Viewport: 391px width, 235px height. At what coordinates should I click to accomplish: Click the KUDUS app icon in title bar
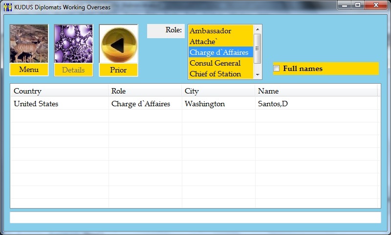[x=8, y=7]
